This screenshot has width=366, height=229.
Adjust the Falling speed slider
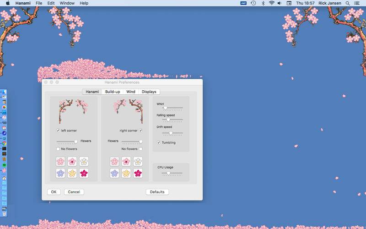point(172,120)
